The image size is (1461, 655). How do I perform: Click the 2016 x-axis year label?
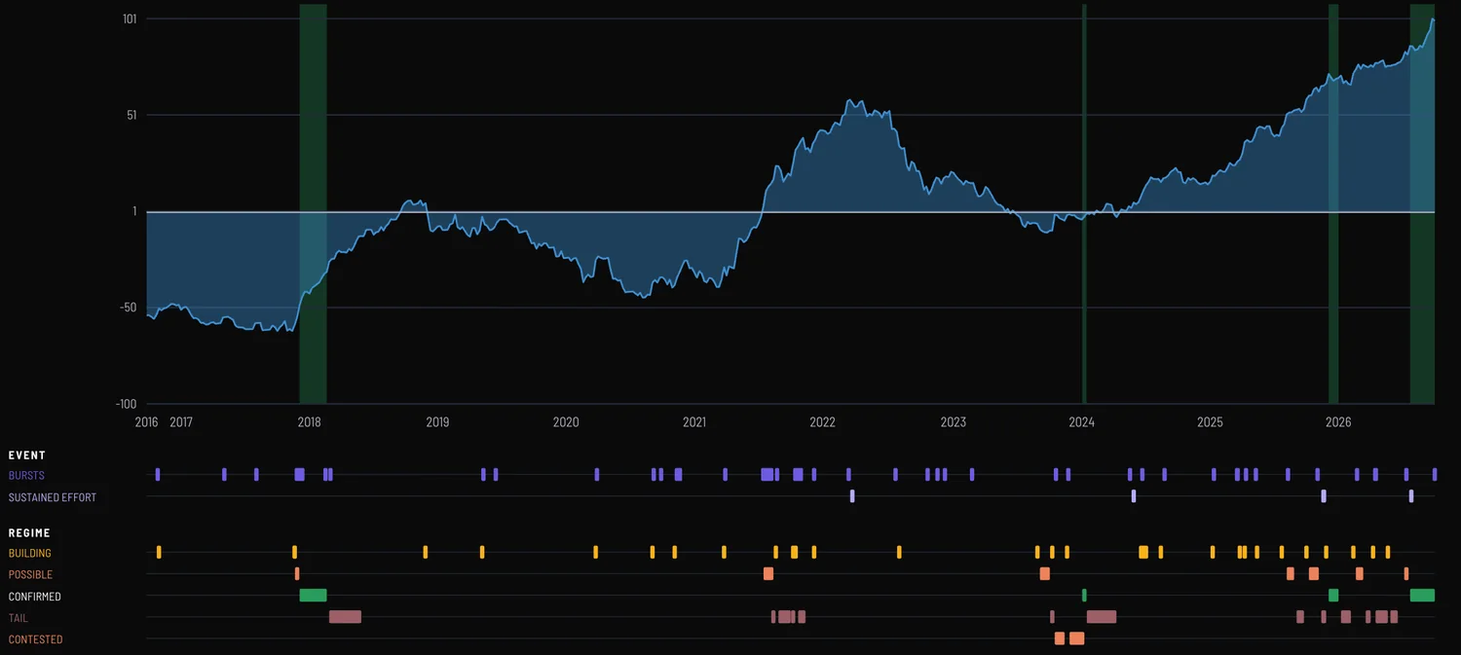click(147, 422)
